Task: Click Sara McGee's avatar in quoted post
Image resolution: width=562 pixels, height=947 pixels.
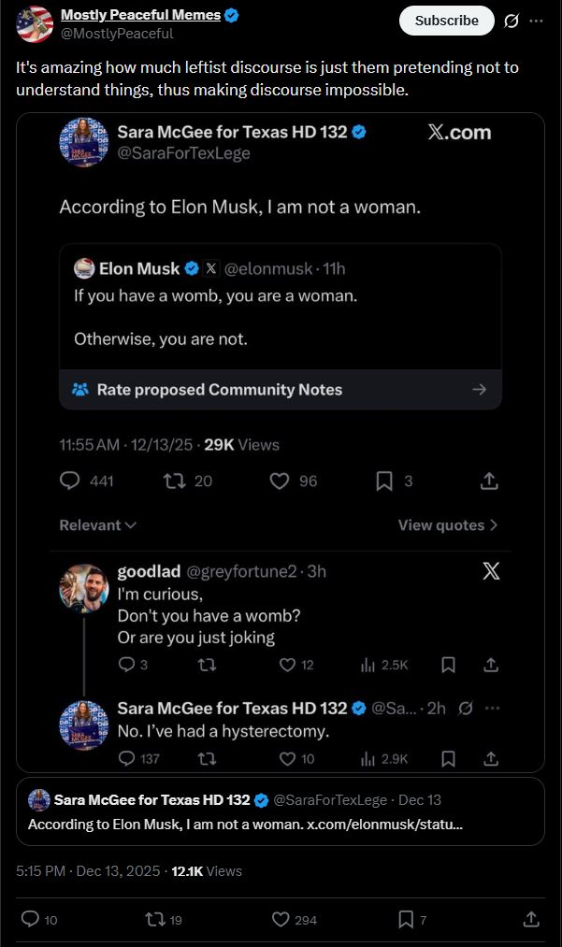Action: (39, 800)
